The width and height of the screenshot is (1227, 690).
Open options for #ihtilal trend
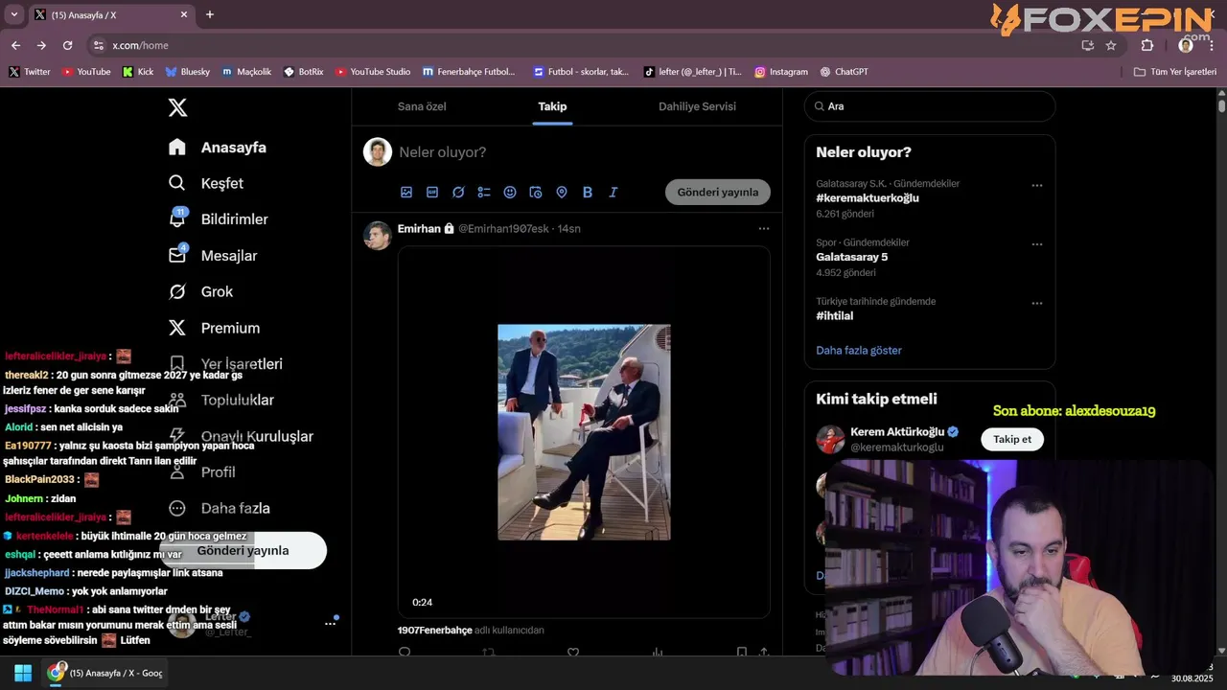[1036, 303]
